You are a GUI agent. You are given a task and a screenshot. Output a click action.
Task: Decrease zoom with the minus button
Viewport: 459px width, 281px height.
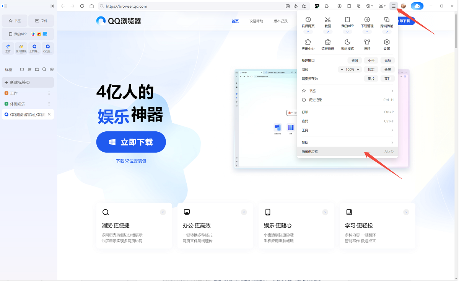(x=342, y=70)
